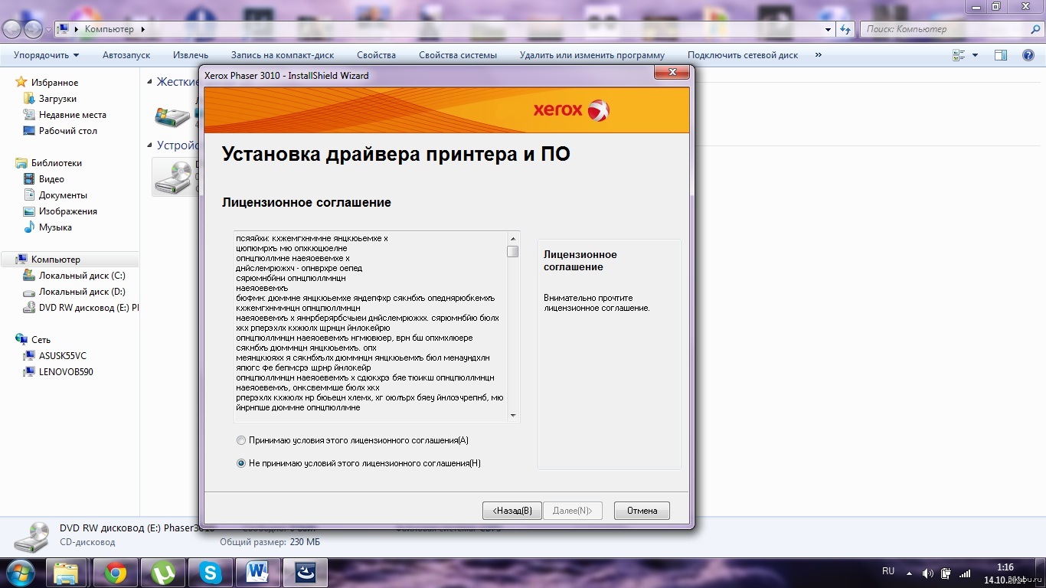
Task: Click license text scrollbar up arrow
Action: [513, 237]
